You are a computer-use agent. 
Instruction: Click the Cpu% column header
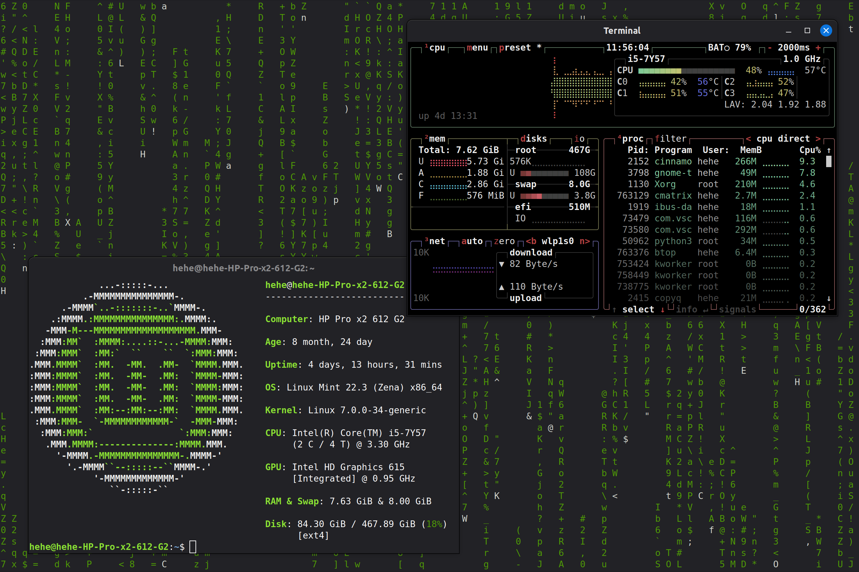(x=810, y=150)
